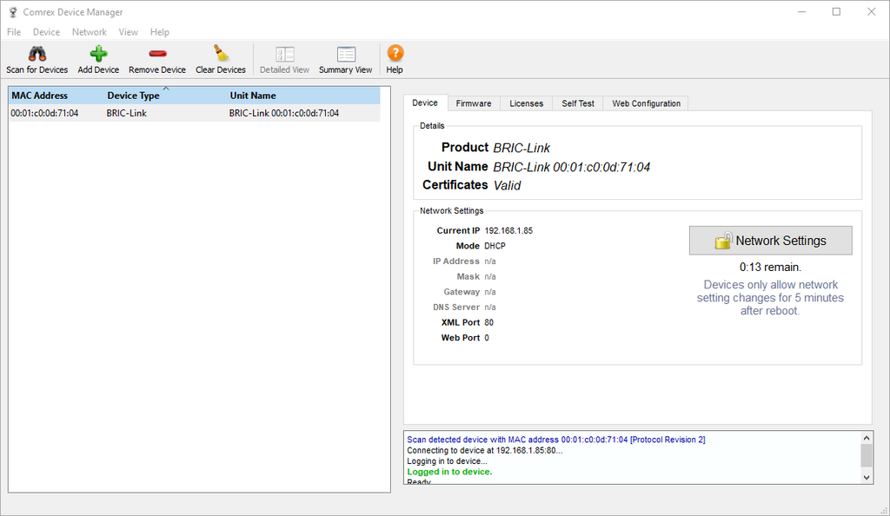This screenshot has height=516, width=890.
Task: Switch to Summary View toolbar icon
Action: (x=346, y=55)
